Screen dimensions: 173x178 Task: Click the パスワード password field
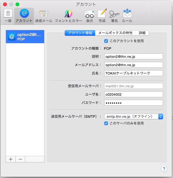point(133,103)
